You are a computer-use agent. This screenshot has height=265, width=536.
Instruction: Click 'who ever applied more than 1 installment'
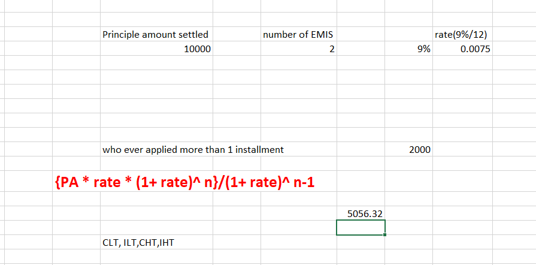pyautogui.click(x=193, y=150)
